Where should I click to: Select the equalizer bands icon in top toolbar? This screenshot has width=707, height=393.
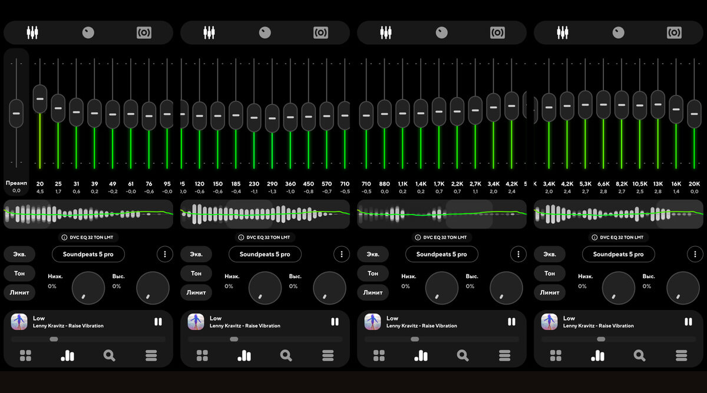tap(32, 32)
